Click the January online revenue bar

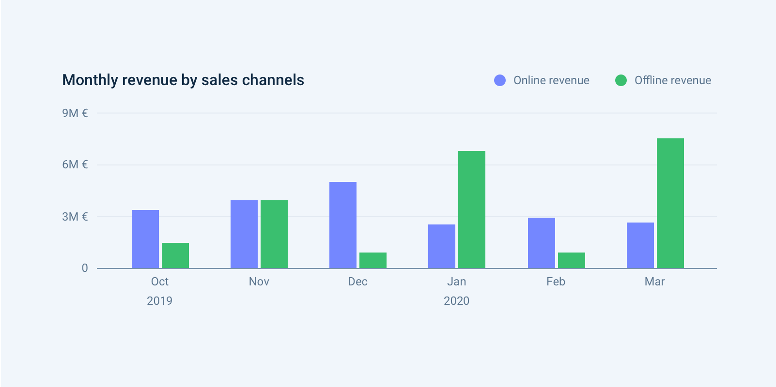442,246
